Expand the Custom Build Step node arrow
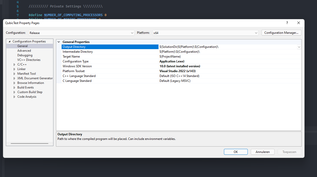The width and height of the screenshot is (317, 177). click(x=15, y=92)
